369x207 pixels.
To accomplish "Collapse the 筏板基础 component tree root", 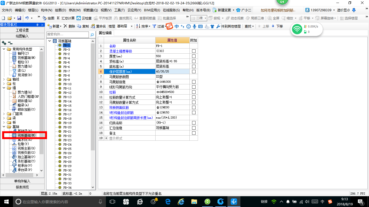I will pos(49,41).
